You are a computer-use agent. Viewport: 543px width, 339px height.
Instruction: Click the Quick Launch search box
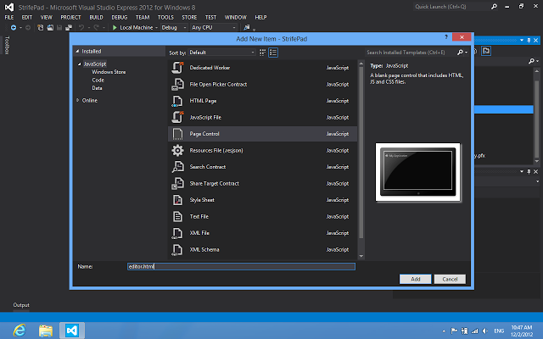[451, 7]
